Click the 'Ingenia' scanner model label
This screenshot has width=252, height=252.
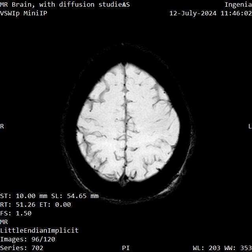click(x=238, y=5)
